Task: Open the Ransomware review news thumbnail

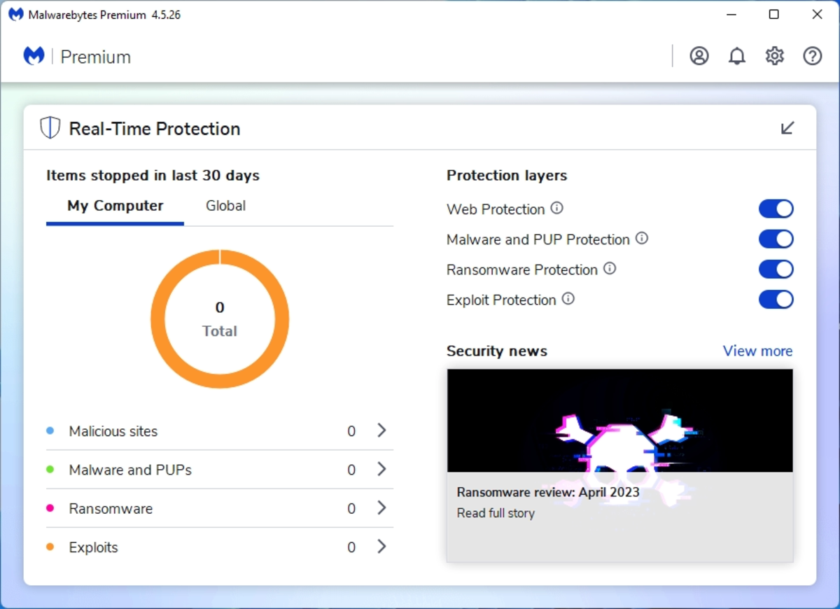Action: (620, 420)
